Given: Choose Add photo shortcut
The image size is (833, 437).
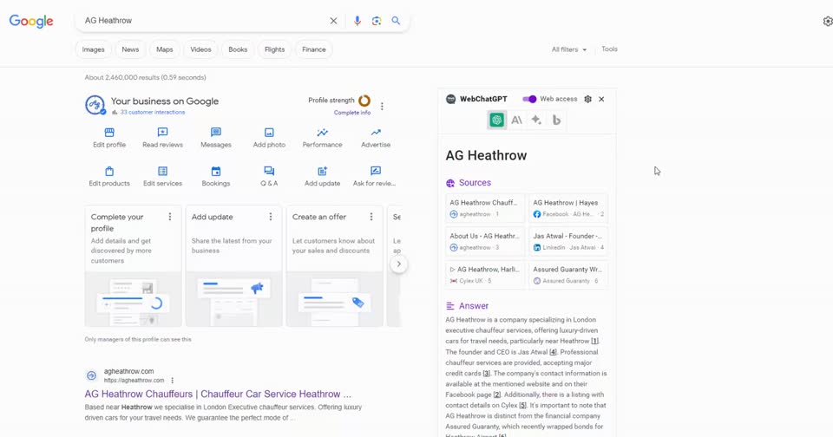Looking at the screenshot, I should coord(269,138).
